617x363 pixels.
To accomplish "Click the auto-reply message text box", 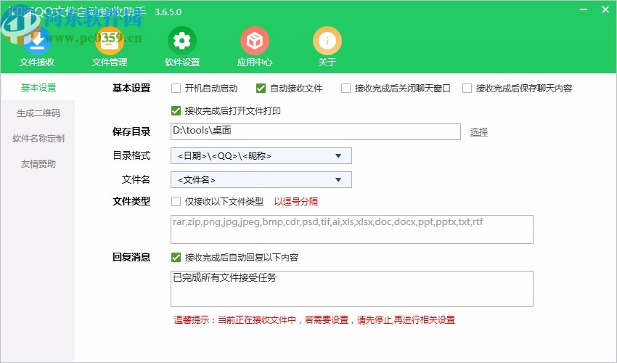I will coord(352,289).
